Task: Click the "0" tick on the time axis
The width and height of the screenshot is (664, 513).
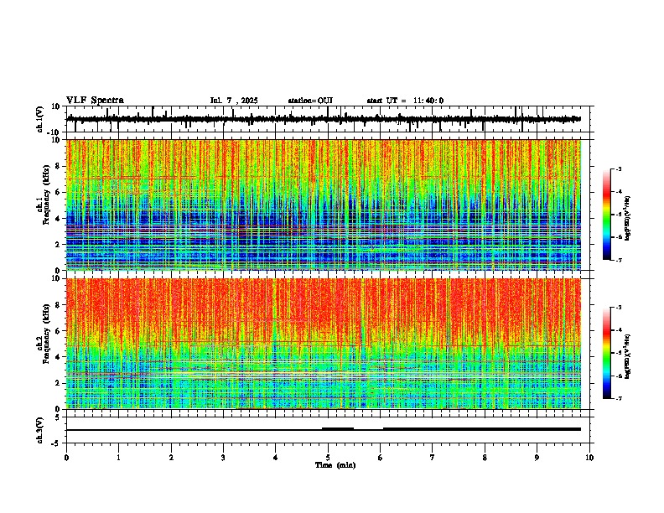Action: click(x=66, y=458)
